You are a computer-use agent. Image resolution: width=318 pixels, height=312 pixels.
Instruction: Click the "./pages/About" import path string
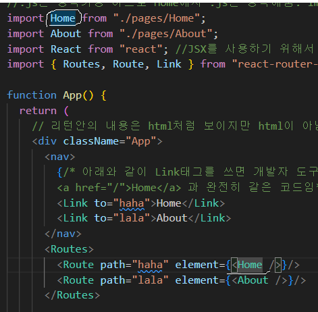pyautogui.click(x=166, y=34)
